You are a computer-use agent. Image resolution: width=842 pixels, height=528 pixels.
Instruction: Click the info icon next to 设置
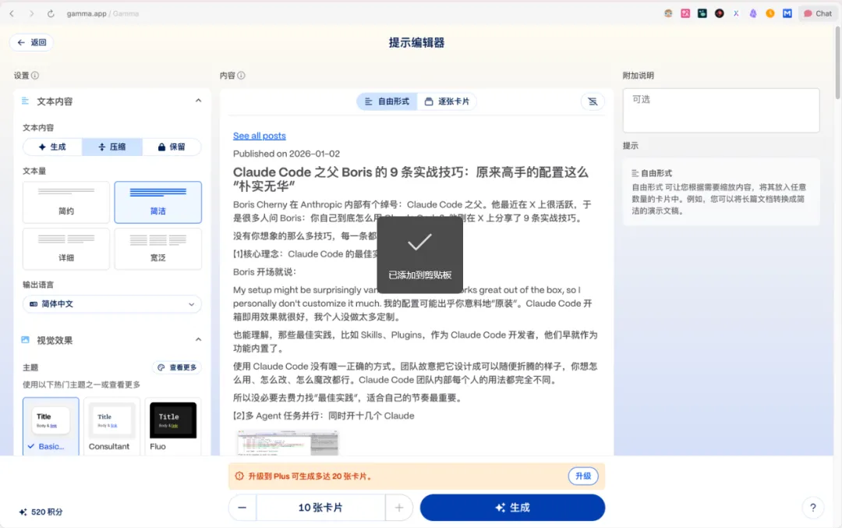click(35, 75)
